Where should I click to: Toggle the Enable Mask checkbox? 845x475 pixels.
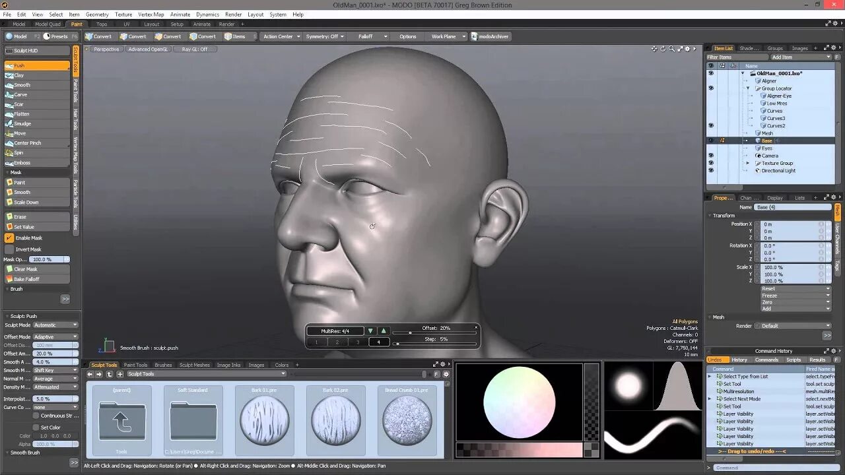coord(9,237)
